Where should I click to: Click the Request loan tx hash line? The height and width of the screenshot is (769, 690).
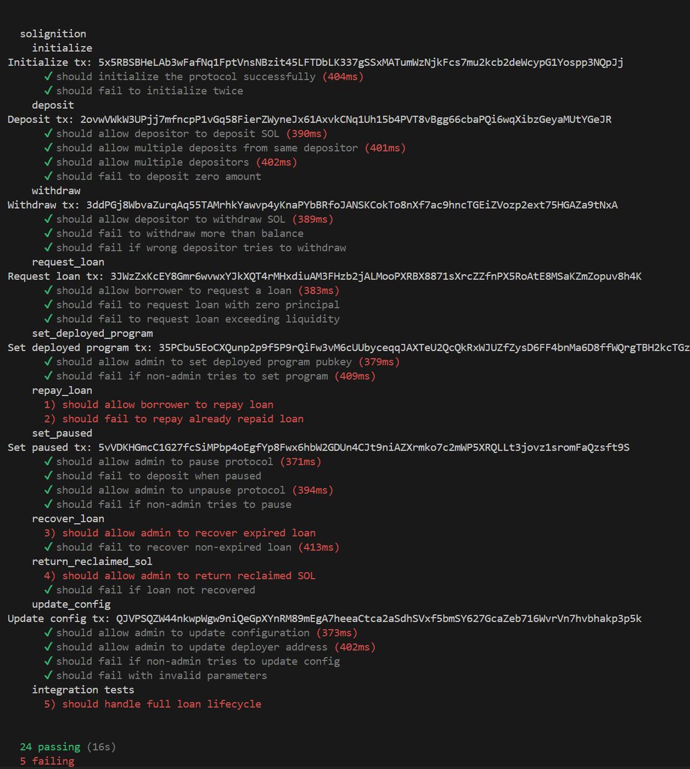tap(324, 276)
